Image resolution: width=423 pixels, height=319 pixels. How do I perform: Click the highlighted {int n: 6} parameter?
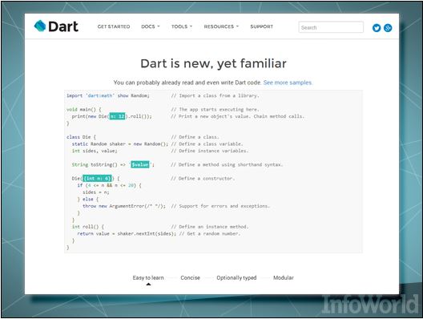tap(97, 179)
